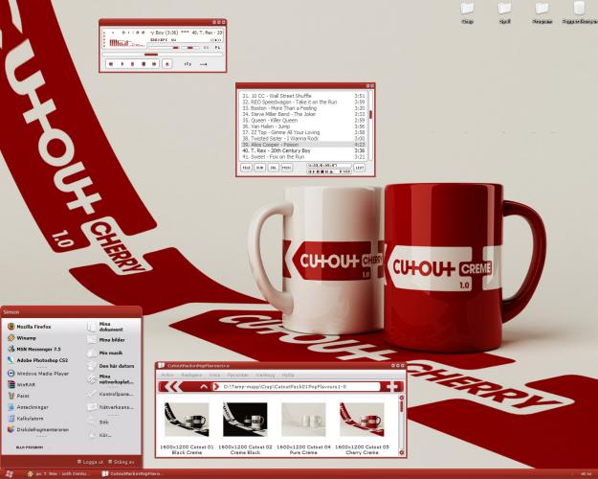Click the Windows Start button
The image size is (598, 479).
click(x=10, y=473)
